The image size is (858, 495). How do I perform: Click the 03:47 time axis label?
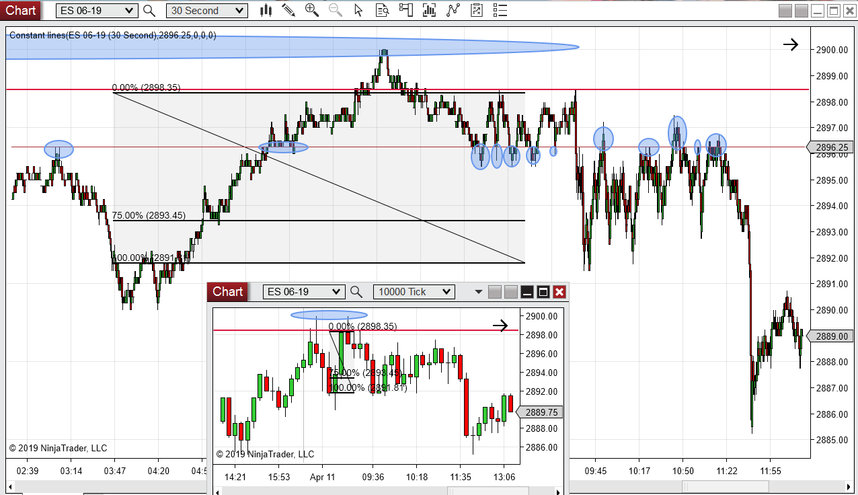115,471
